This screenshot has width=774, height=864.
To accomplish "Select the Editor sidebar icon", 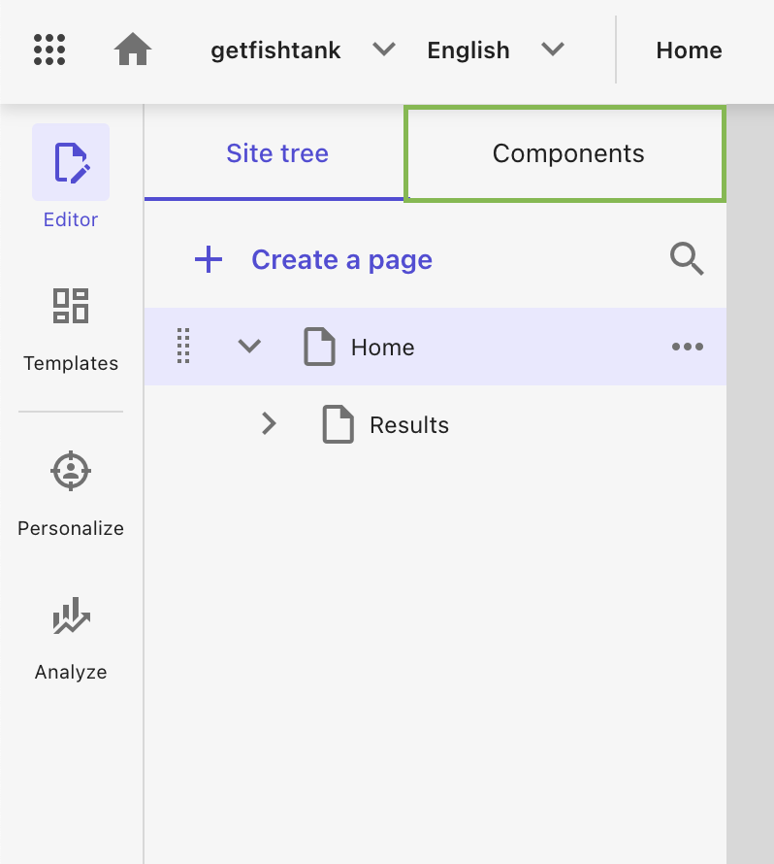I will tap(70, 160).
